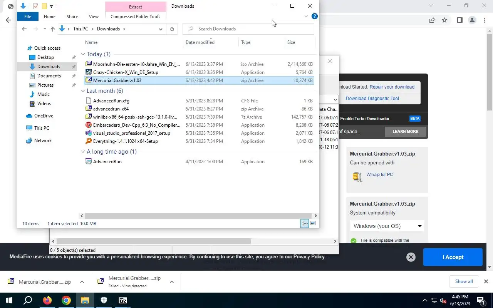This screenshot has width=493, height=308.
Task: Open Chrome profile avatar icon
Action: tap(472, 20)
